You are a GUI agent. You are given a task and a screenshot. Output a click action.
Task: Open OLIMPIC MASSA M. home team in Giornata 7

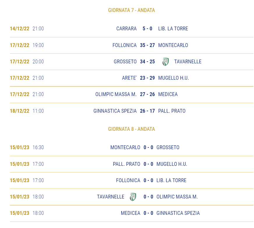point(116,94)
